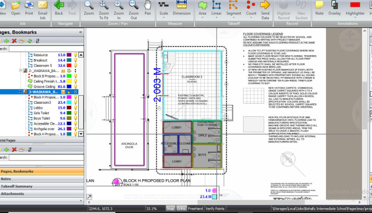Viewport: 372px width, 213px height.
Task: Click the Zoom Out tool
Action: pyautogui.click(x=133, y=10)
